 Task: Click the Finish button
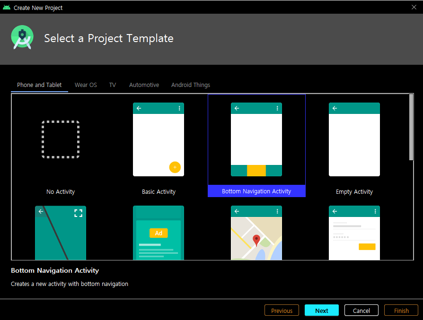pyautogui.click(x=401, y=310)
